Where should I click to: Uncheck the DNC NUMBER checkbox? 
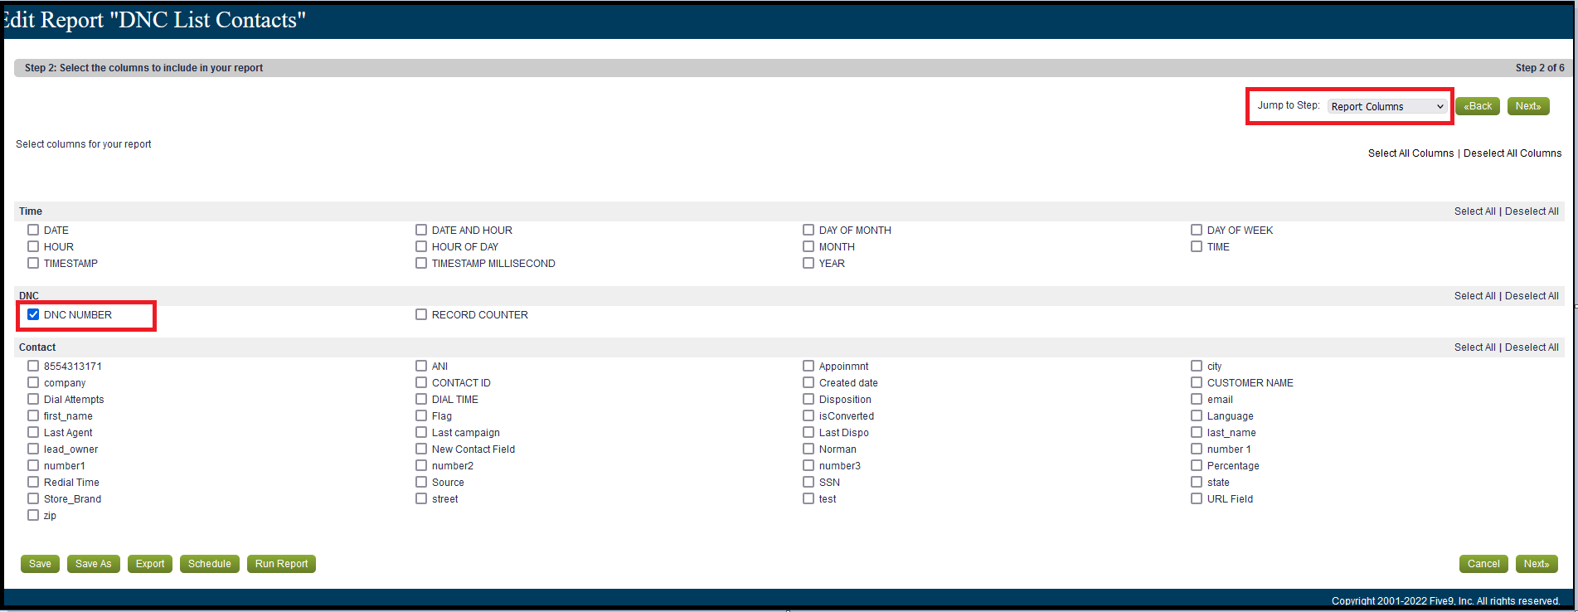click(x=33, y=314)
